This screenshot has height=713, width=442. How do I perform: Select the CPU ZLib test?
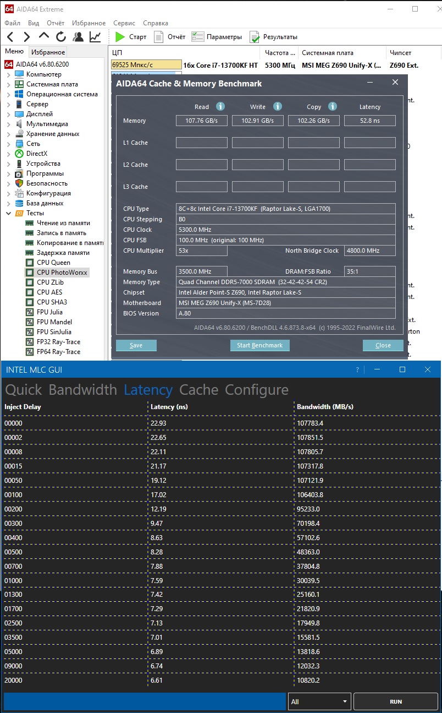click(x=50, y=282)
